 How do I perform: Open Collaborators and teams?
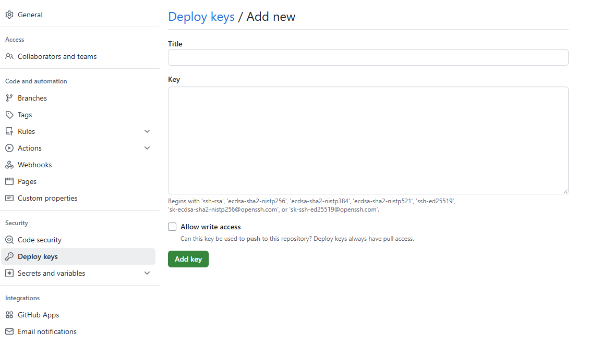pos(57,56)
